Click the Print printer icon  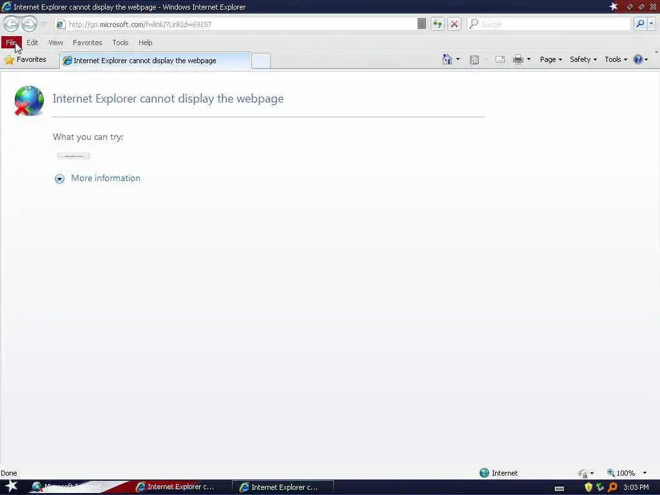pos(518,59)
